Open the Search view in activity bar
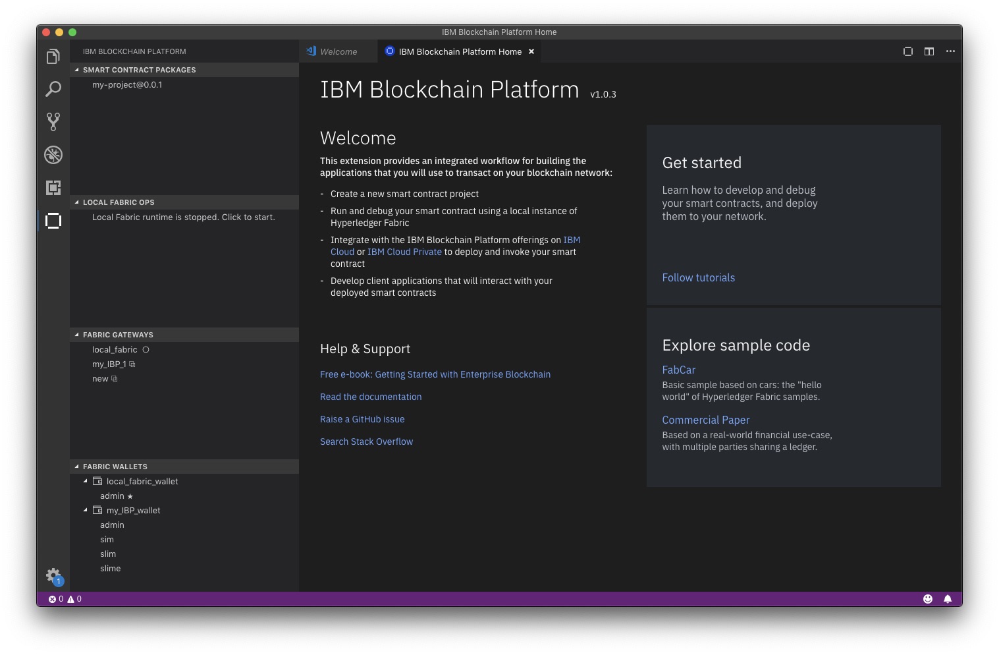 point(53,89)
